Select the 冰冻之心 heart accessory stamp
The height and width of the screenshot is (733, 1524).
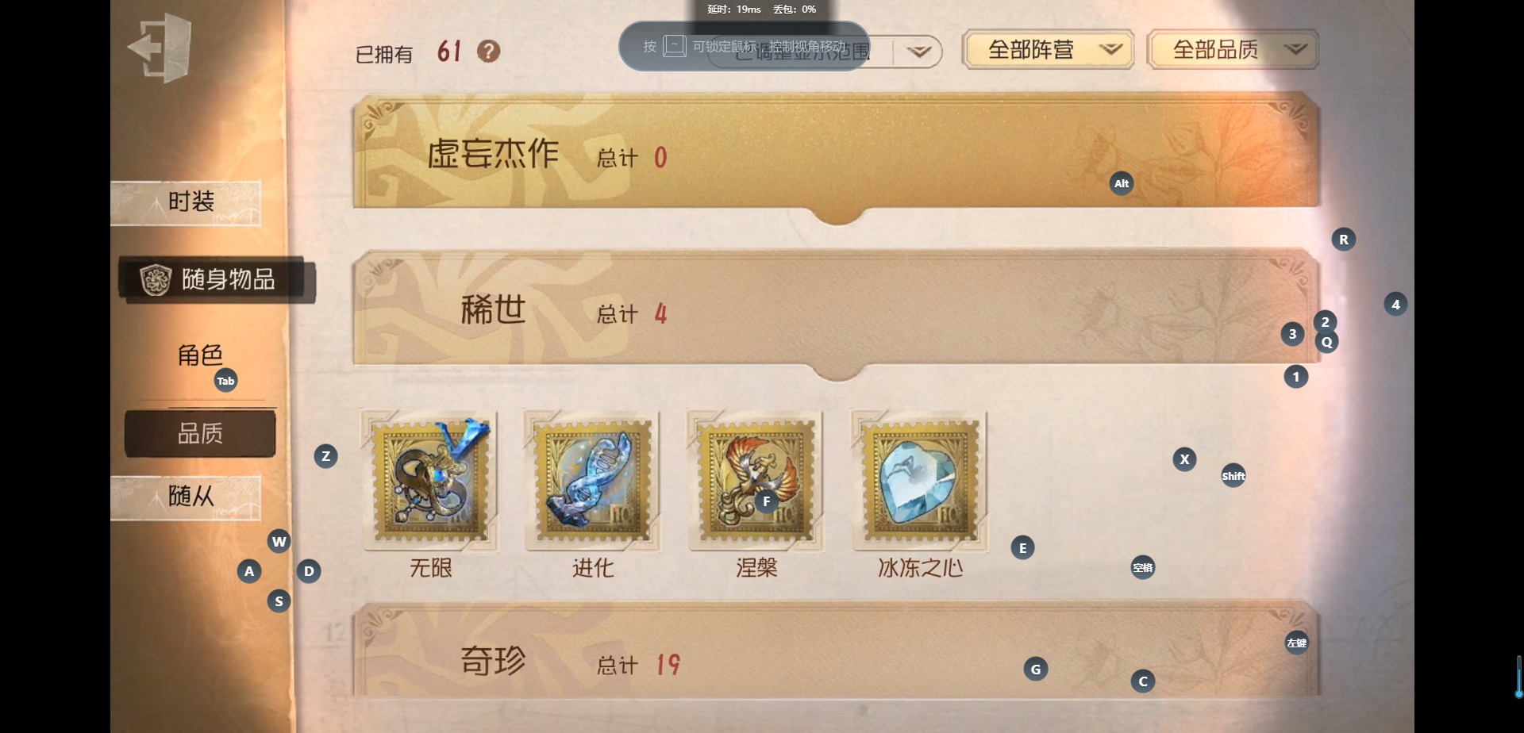pos(919,481)
